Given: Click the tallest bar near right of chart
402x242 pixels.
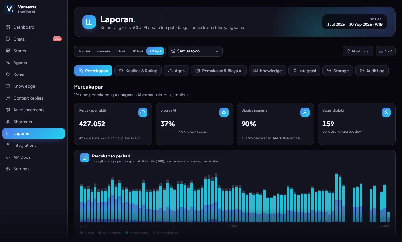Looking at the screenshot, I should 336,198.
